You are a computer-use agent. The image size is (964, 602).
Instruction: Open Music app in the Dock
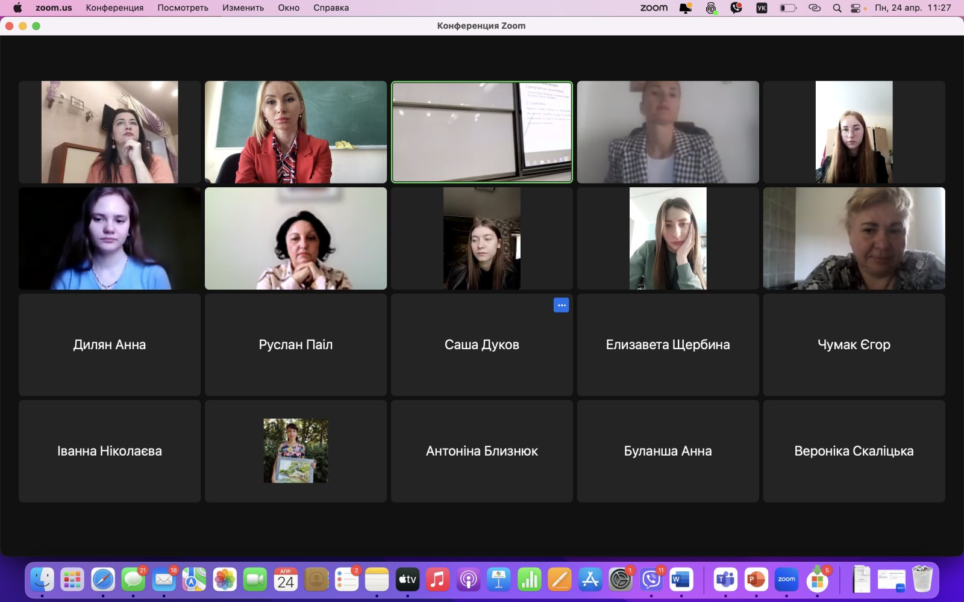(x=437, y=580)
